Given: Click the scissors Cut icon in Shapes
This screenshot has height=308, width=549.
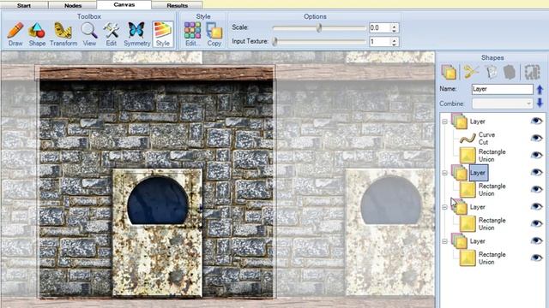Looking at the screenshot, I should click(471, 72).
